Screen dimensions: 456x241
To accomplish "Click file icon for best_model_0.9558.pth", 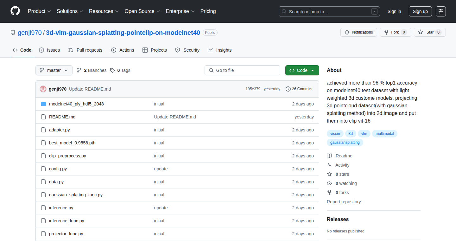I will 43,143.
